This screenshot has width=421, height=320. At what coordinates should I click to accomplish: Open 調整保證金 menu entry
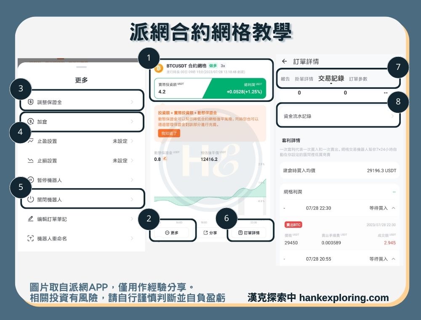pos(81,102)
